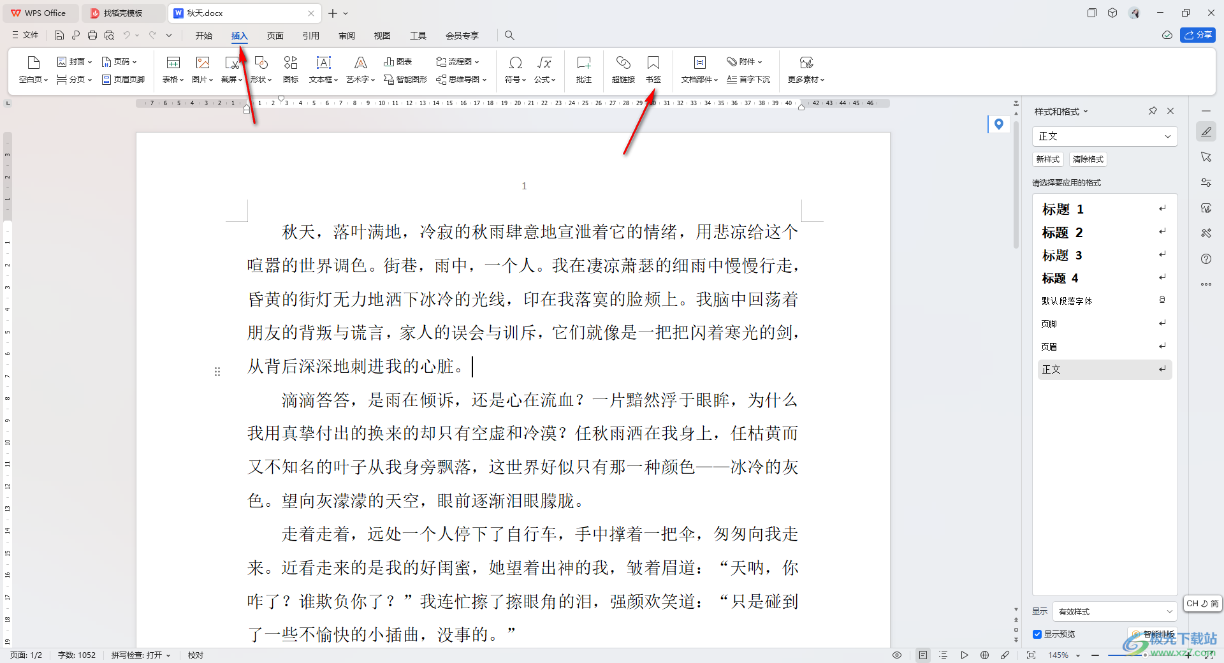Add a comment (批注)
The width and height of the screenshot is (1224, 663).
[x=584, y=69]
